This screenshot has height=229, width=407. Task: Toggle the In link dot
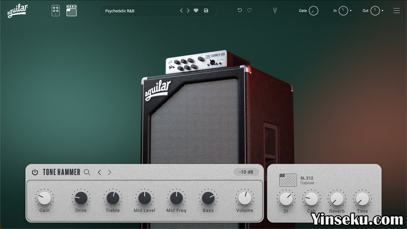[351, 11]
